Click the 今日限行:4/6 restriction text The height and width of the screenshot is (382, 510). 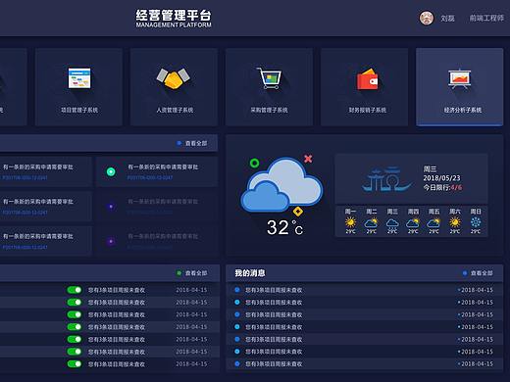[x=442, y=187]
